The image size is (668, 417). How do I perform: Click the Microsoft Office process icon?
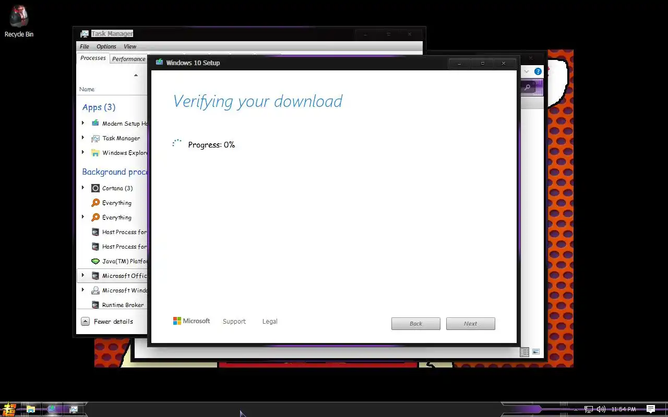point(95,276)
